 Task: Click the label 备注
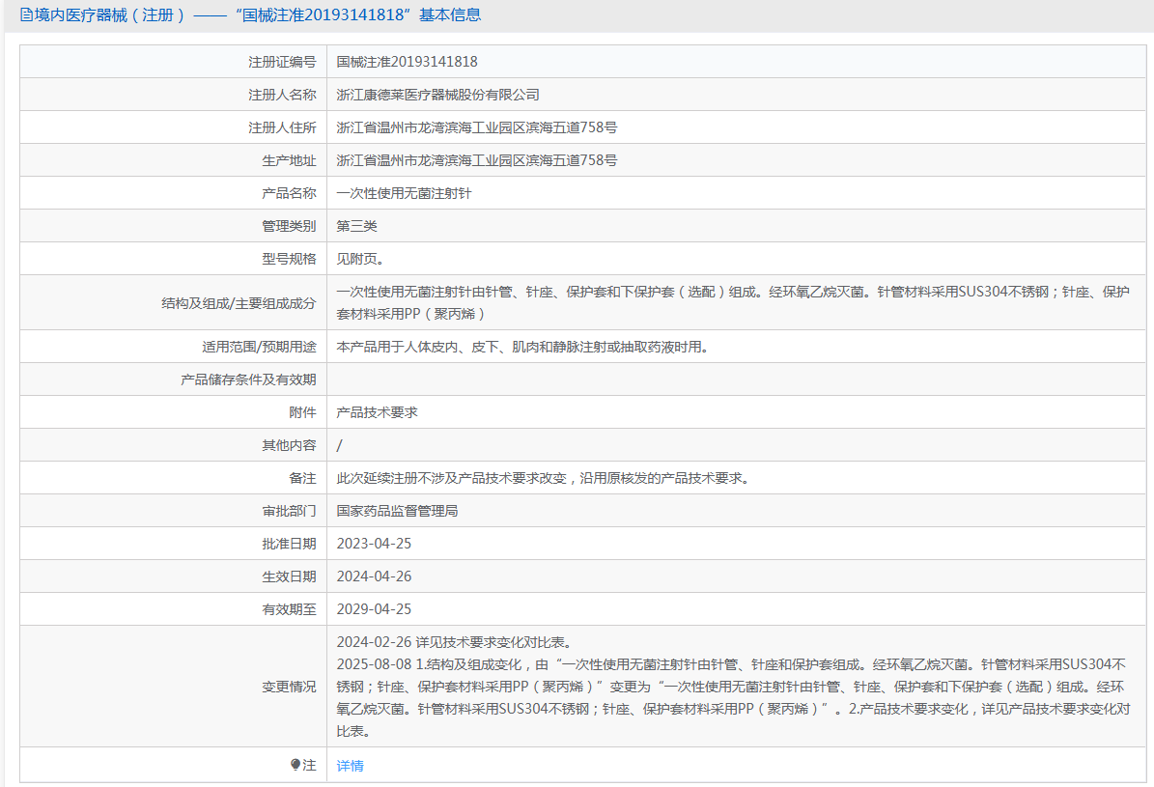302,479
